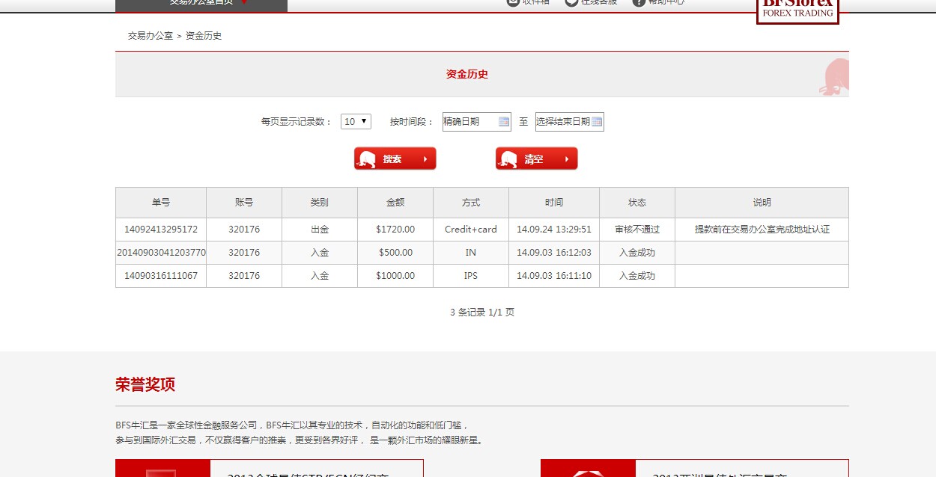Open the records-per-page dropdown showing 10
This screenshot has height=477, width=936.
point(356,121)
